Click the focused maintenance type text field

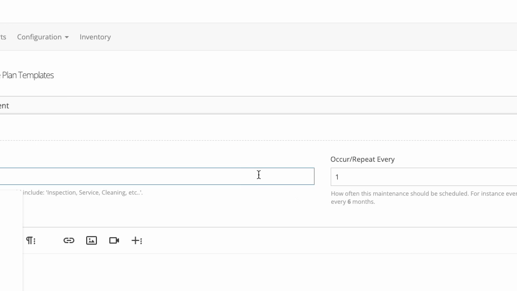pyautogui.click(x=157, y=176)
